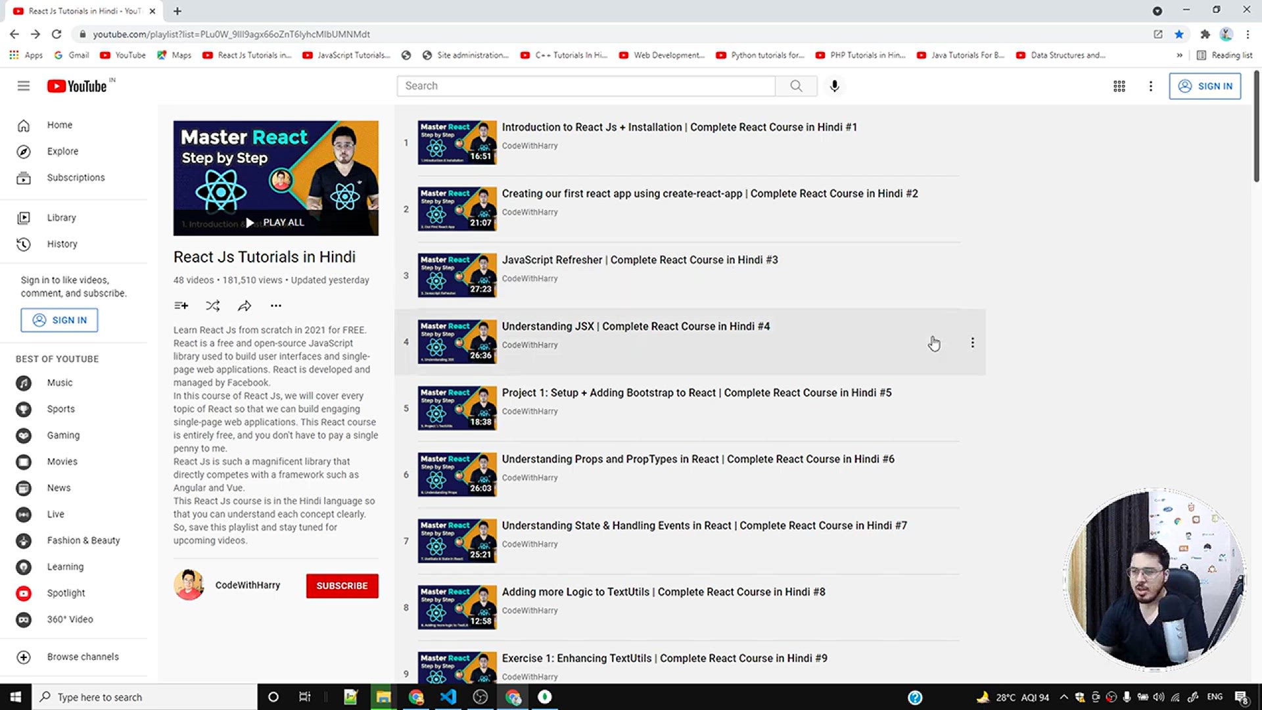Click the YouTube logo
Screen dimensions: 1262x710
(77, 86)
